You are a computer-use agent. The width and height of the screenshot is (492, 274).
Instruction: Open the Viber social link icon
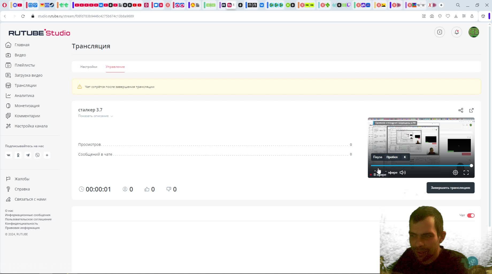(x=37, y=155)
